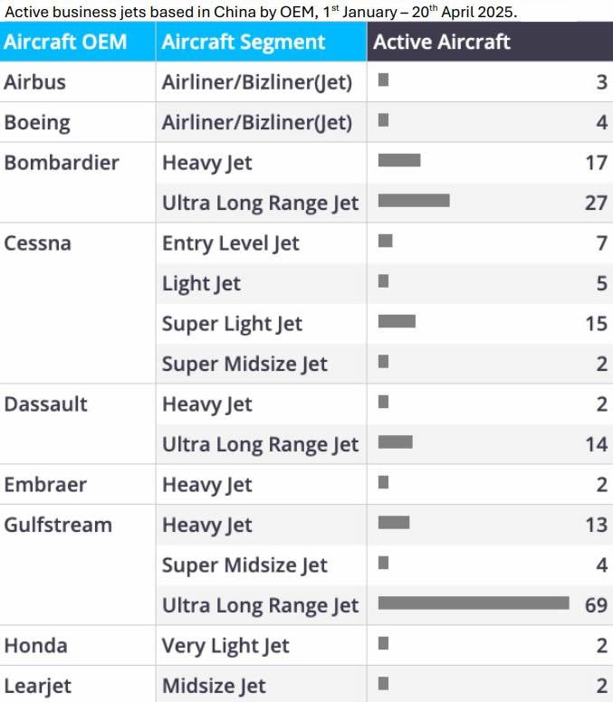The width and height of the screenshot is (613, 702).
Task: Select the Cessna Super Light Jet segment
Action: pyautogui.click(x=232, y=324)
